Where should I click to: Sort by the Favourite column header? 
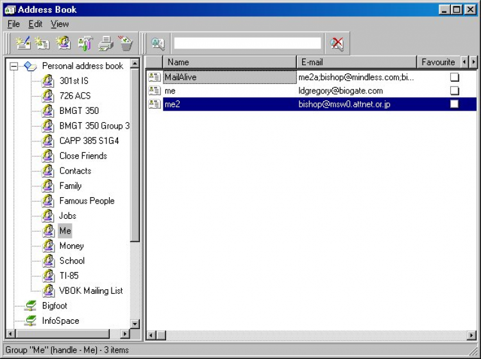point(438,62)
